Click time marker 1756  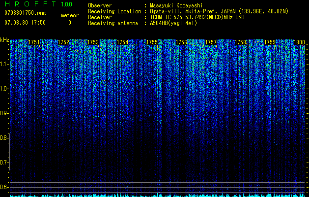181,42
